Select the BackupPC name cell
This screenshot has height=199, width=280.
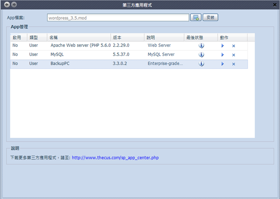click(x=60, y=63)
